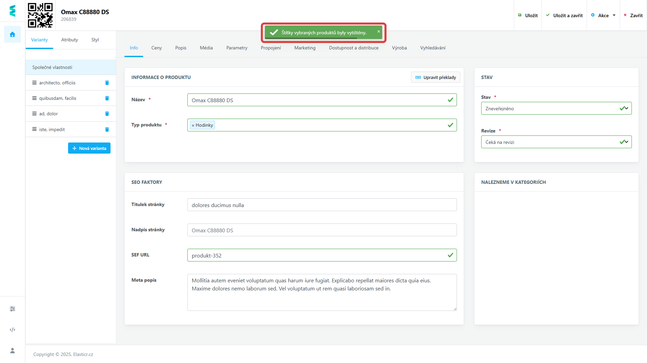Expand the Stav dropdown
Screen dimensions: 647x363
click(x=556, y=108)
